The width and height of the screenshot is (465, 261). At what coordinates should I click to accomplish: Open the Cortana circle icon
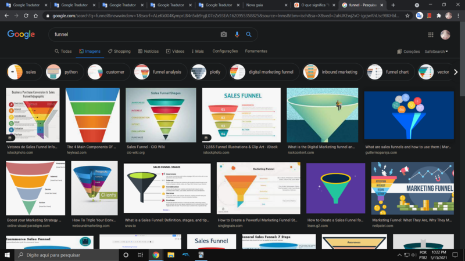point(126,255)
